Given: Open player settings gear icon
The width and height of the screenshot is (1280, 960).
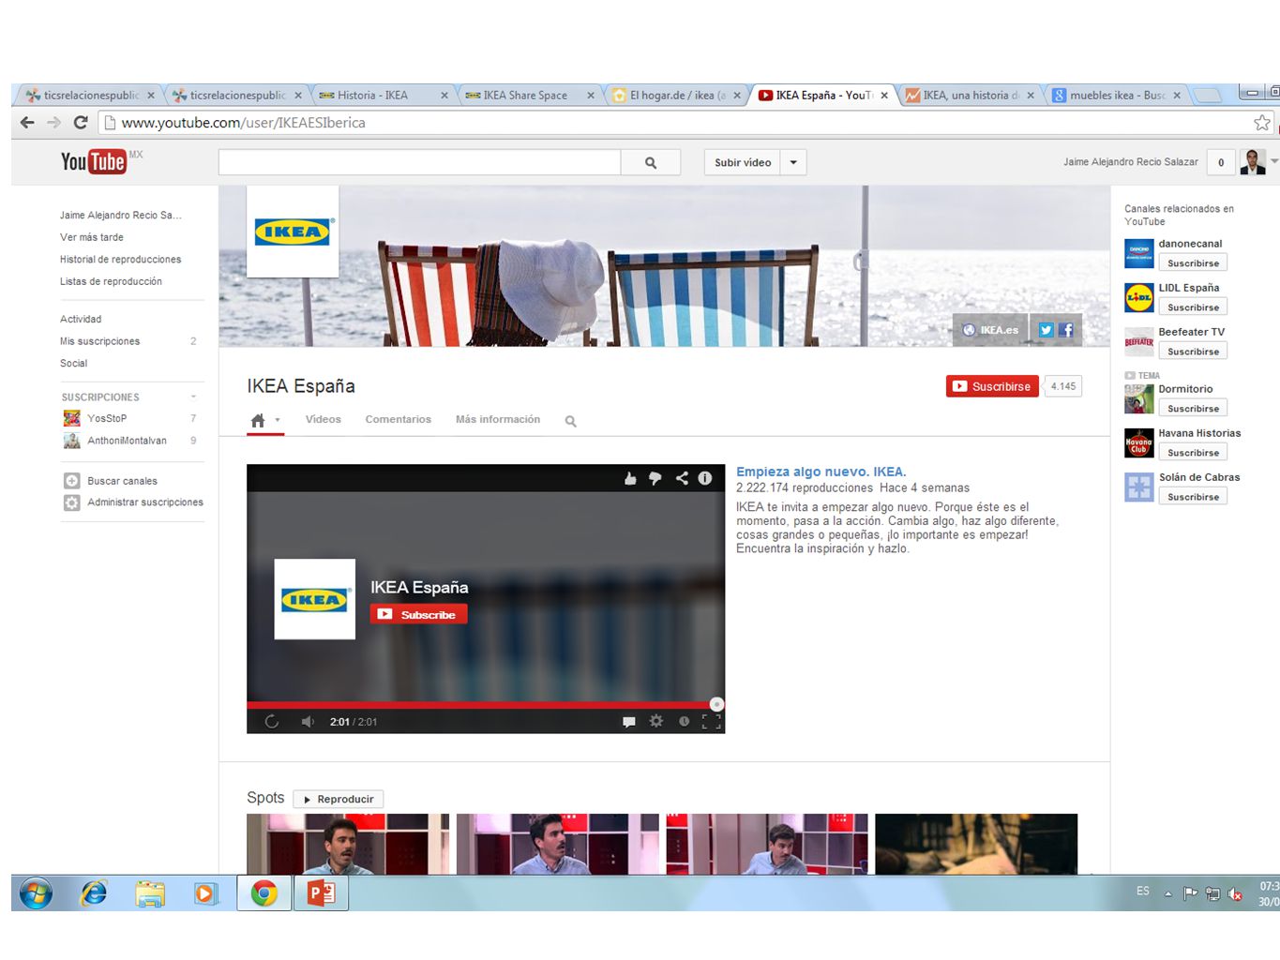Looking at the screenshot, I should pos(656,721).
